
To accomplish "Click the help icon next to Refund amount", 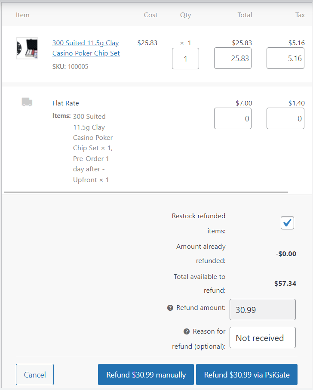I will 170,307.
